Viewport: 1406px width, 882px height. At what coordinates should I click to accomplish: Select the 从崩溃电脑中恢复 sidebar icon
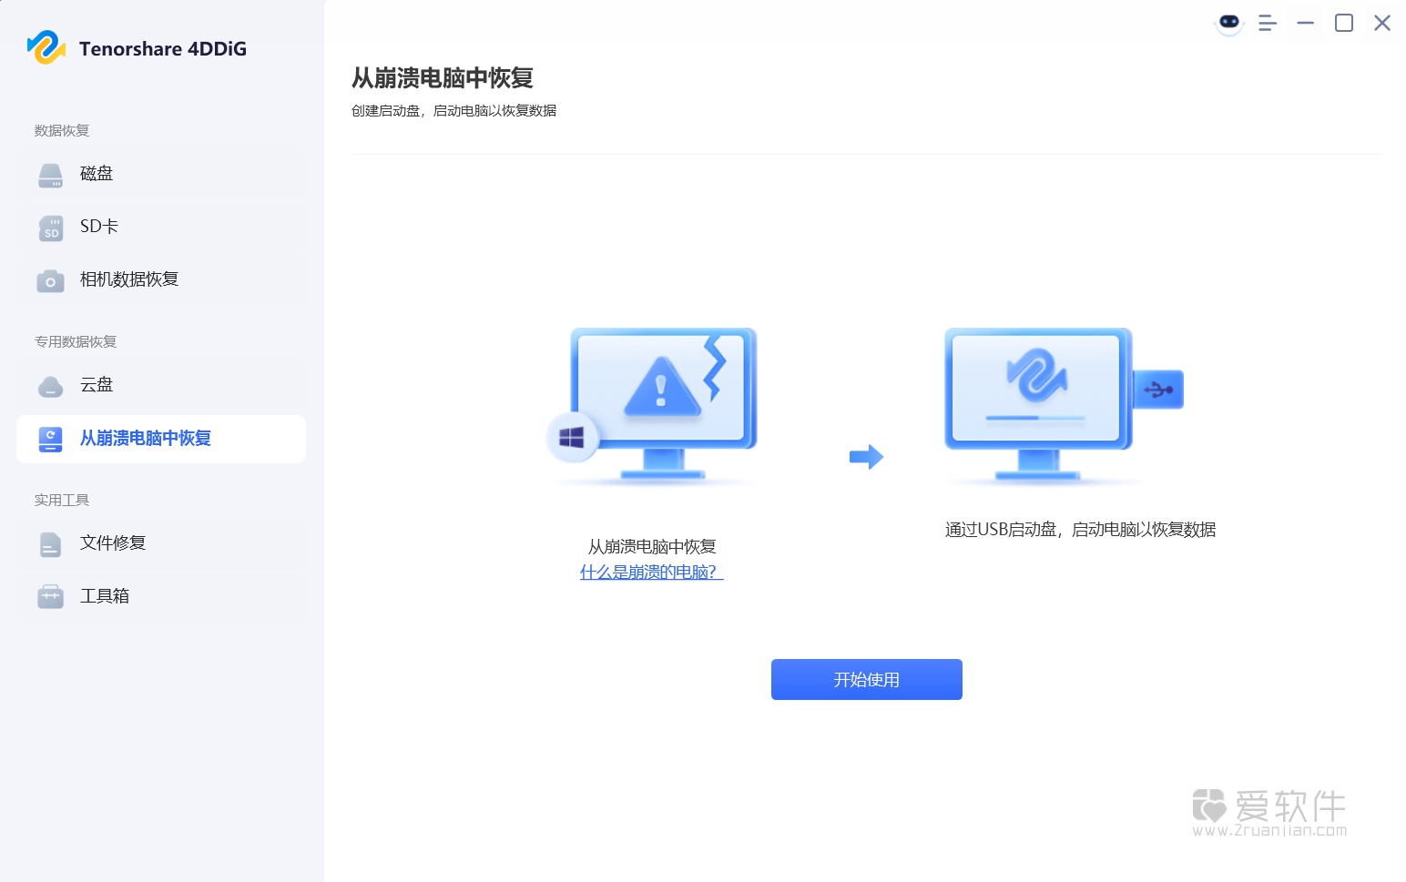[x=49, y=439]
